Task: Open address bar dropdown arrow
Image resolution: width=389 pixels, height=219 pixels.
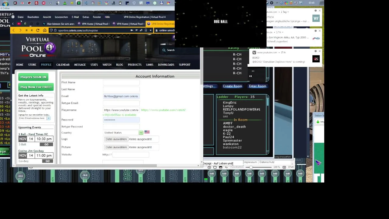Action: pos(150,30)
